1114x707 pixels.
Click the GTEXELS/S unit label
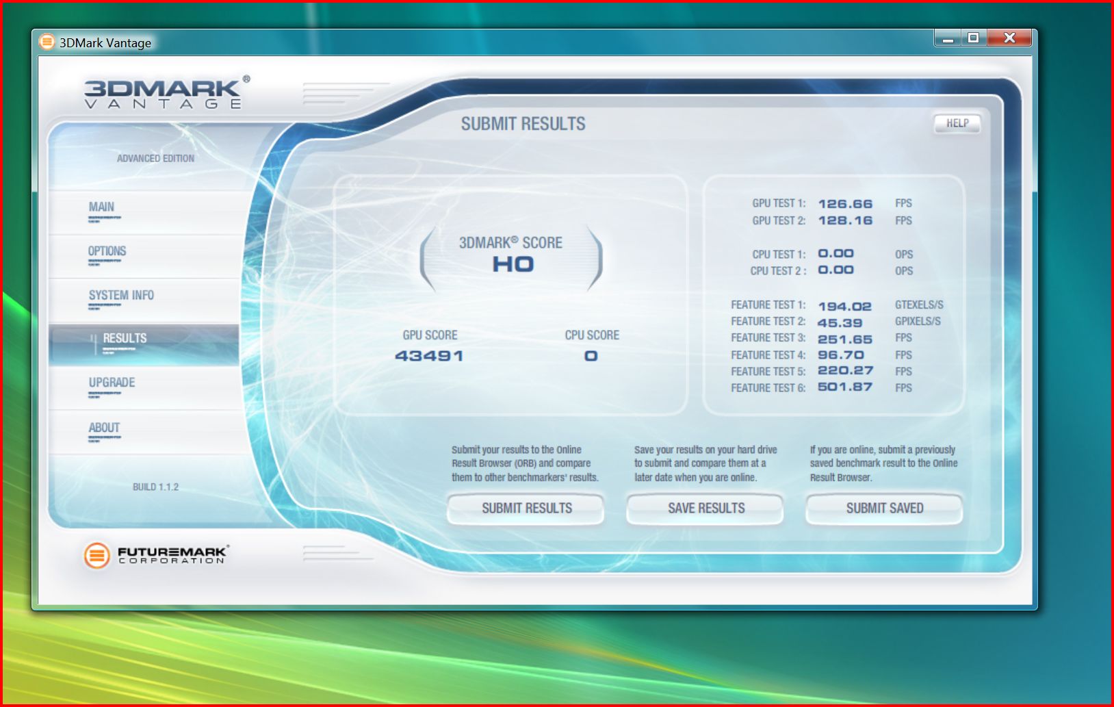tap(919, 305)
